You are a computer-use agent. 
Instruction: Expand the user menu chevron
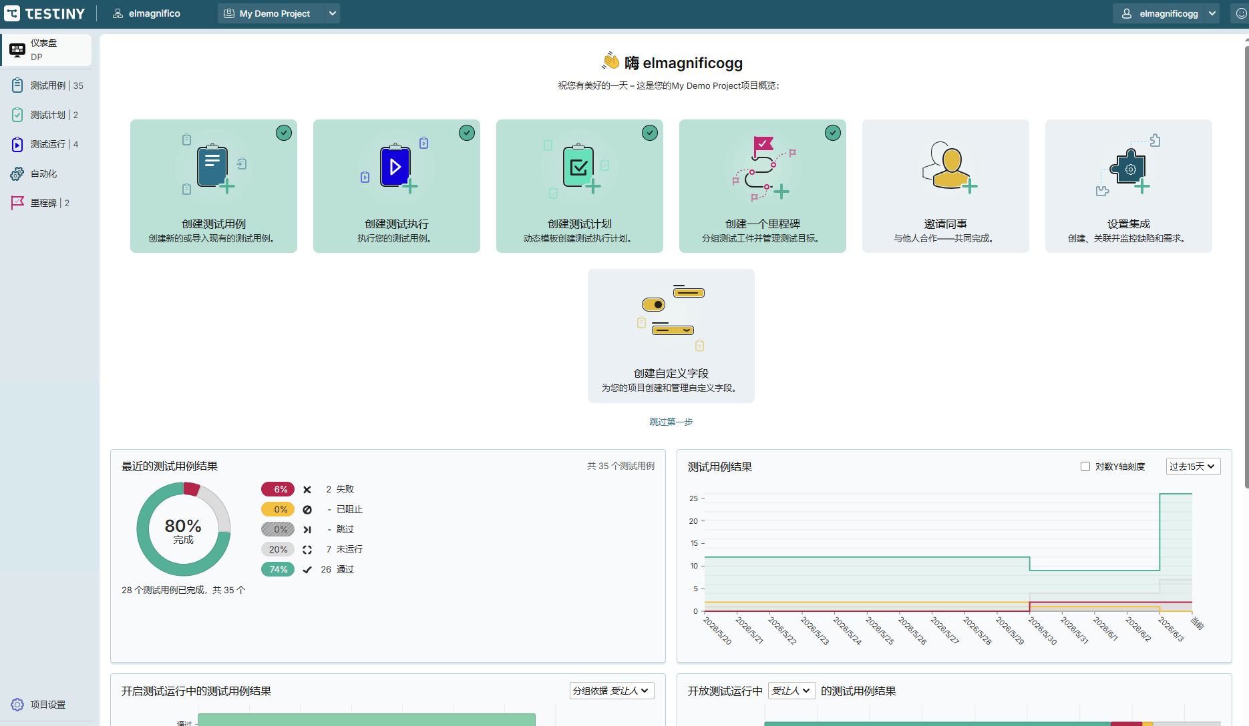tap(1212, 13)
